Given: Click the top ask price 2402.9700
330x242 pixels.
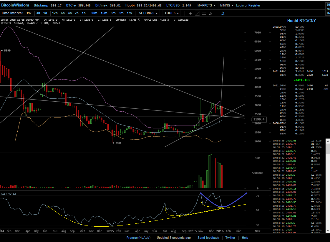Looking at the screenshot, I should 279,27.
